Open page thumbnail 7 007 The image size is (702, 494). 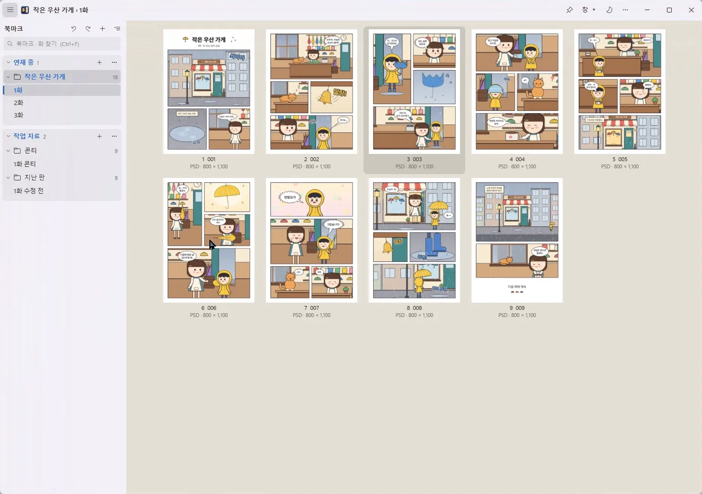[x=312, y=240]
